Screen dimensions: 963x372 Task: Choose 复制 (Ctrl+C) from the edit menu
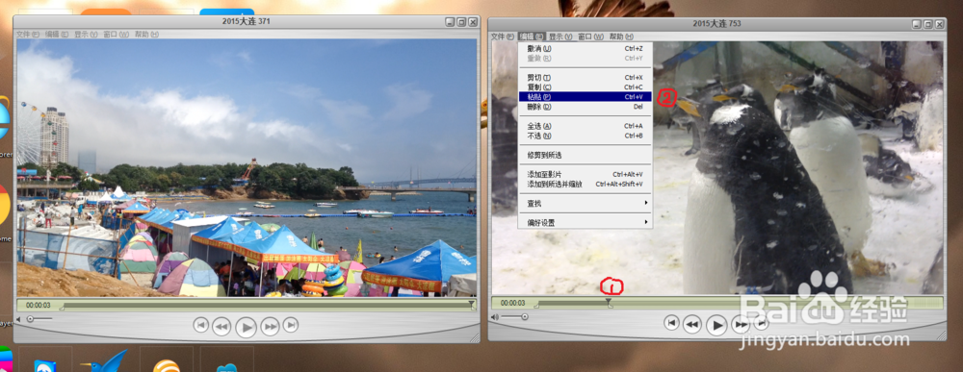pos(586,87)
